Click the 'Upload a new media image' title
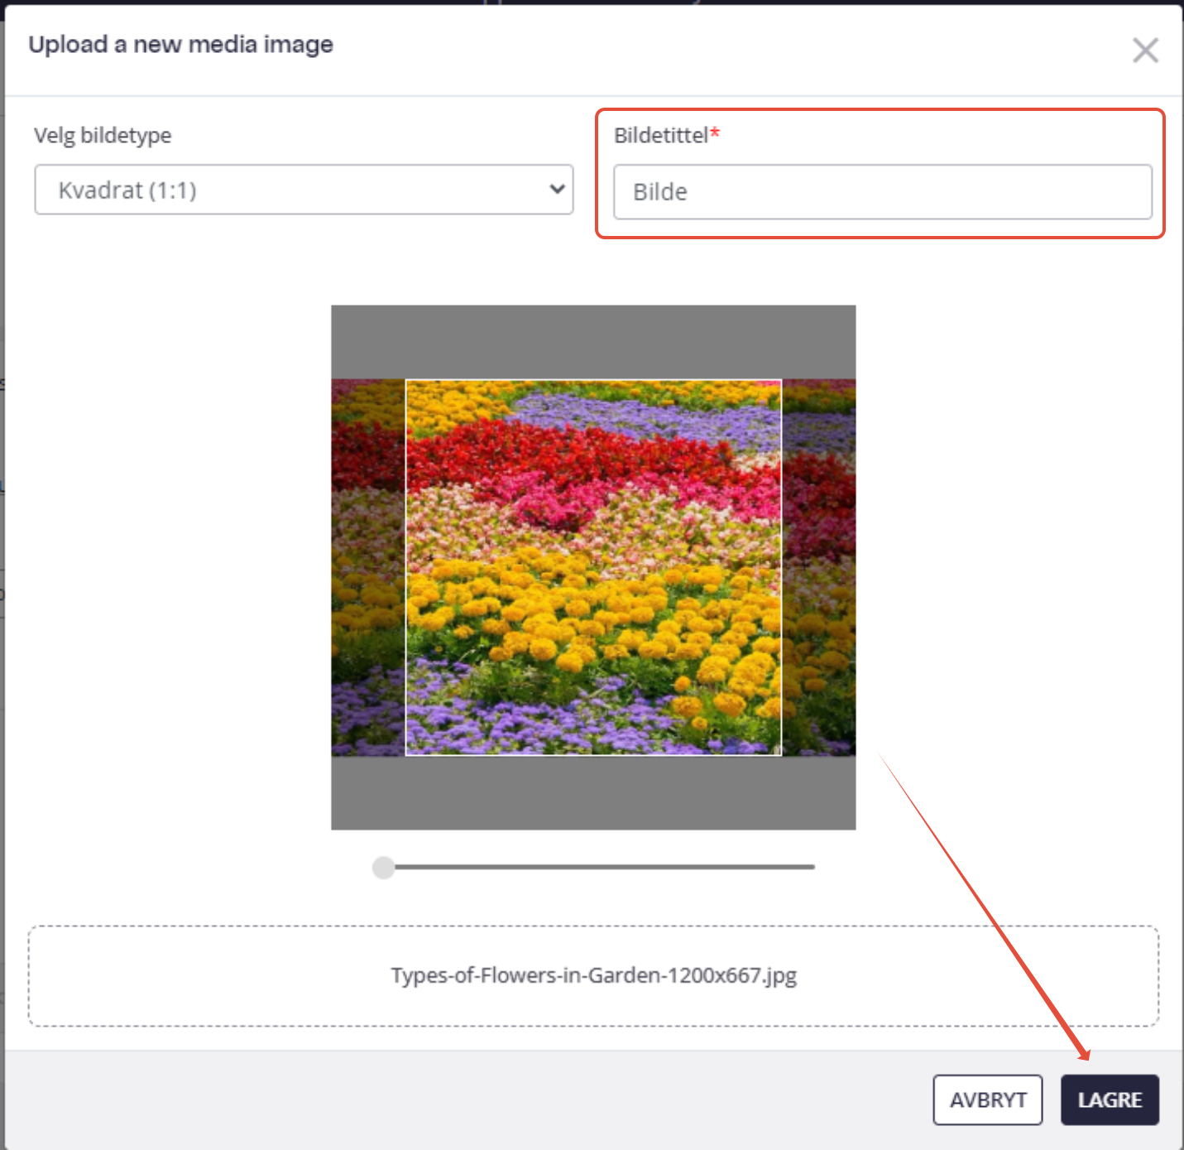This screenshot has width=1184, height=1150. pos(181,45)
